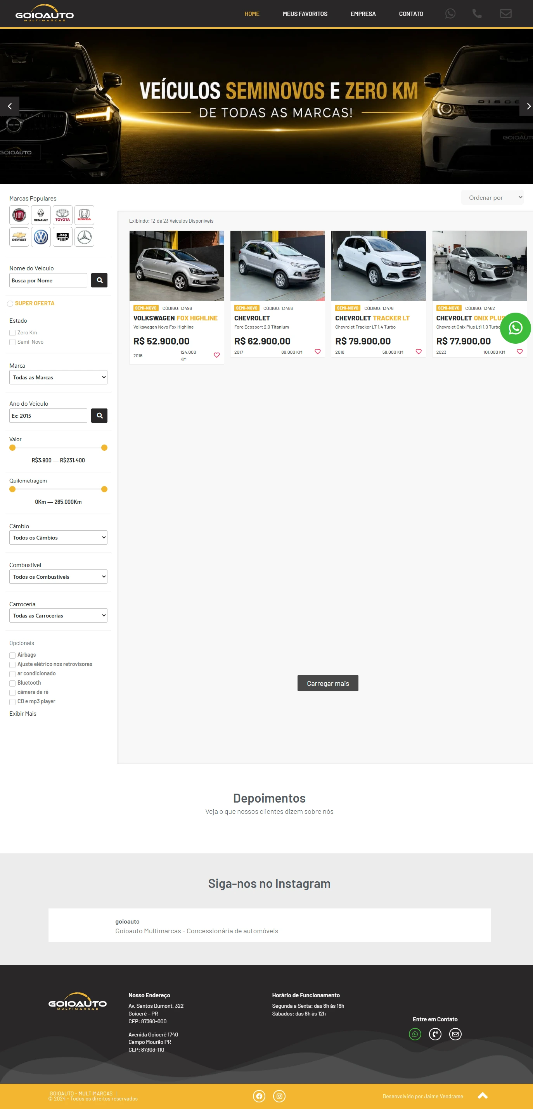Check the Bluetooth option
Viewport: 533px width, 1109px height.
pyautogui.click(x=12, y=683)
